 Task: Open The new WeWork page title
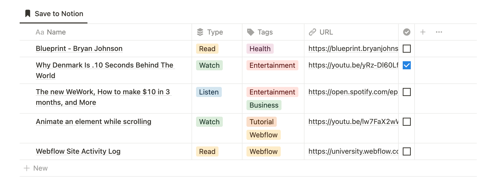(103, 97)
